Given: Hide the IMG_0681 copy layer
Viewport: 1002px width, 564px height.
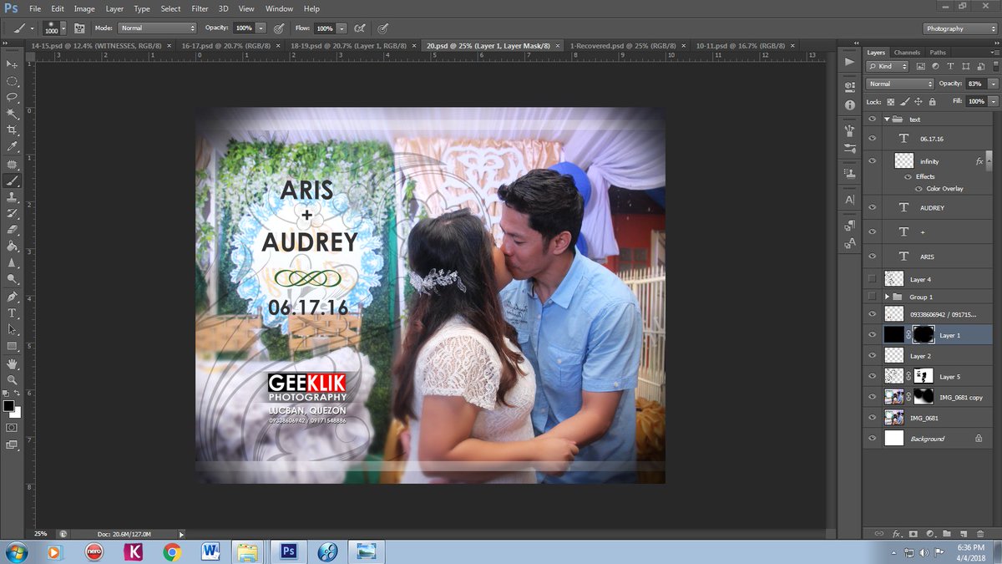Looking at the screenshot, I should (873, 397).
